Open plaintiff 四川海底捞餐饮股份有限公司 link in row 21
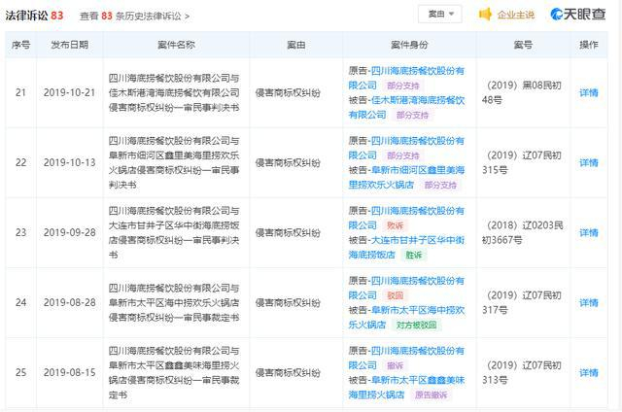The image size is (622, 412). click(406, 78)
